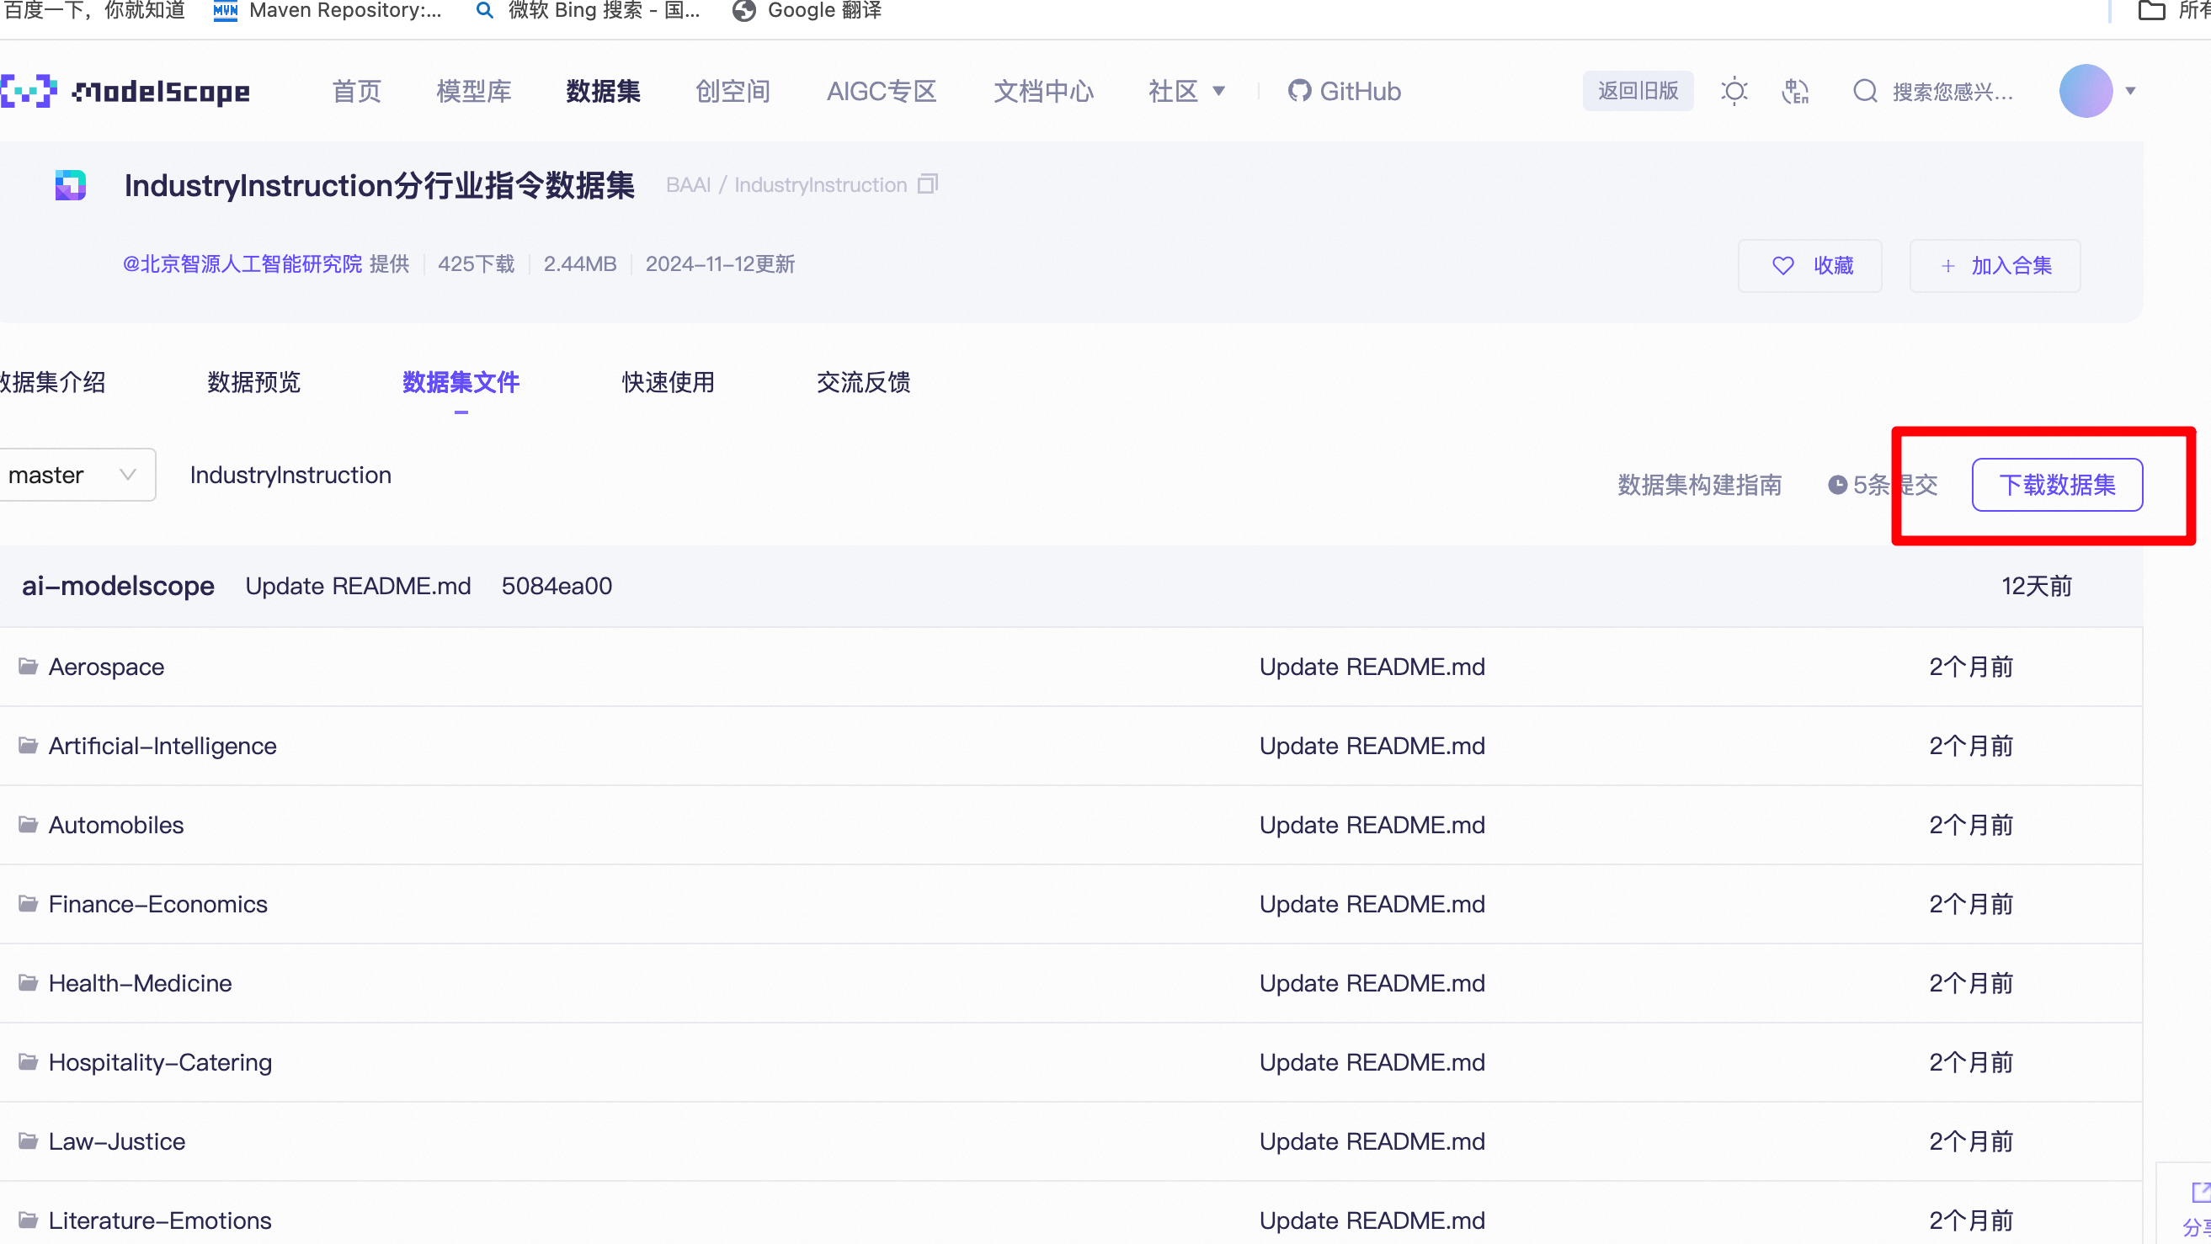This screenshot has height=1244, width=2211.
Task: Expand the master branch dropdown
Action: pos(76,475)
